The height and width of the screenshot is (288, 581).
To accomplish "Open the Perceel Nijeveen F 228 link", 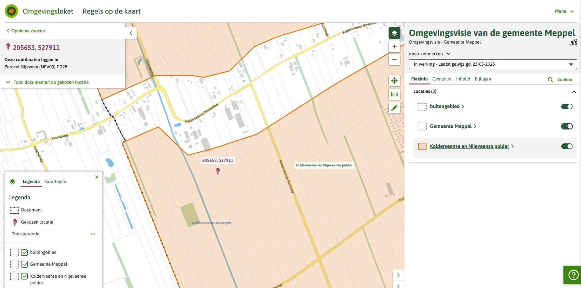I will pyautogui.click(x=36, y=67).
